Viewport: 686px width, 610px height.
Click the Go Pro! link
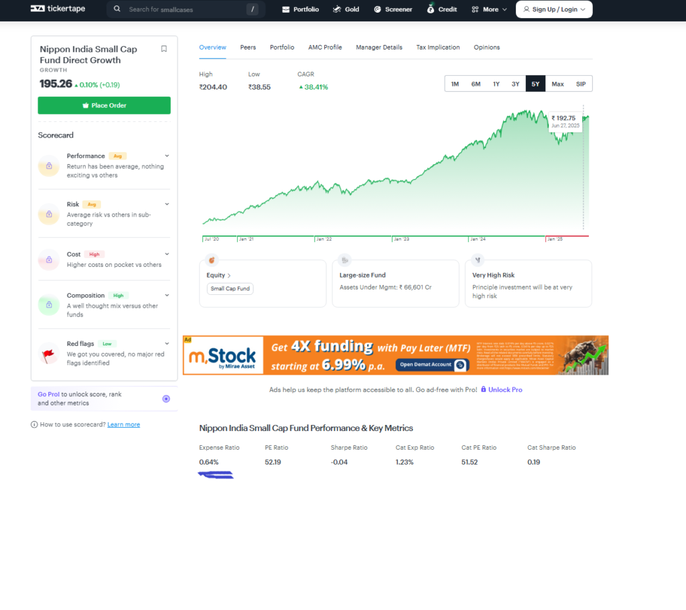[48, 394]
